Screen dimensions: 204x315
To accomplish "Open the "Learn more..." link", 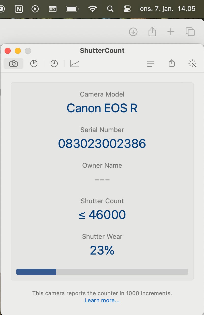I will coord(102,301).
